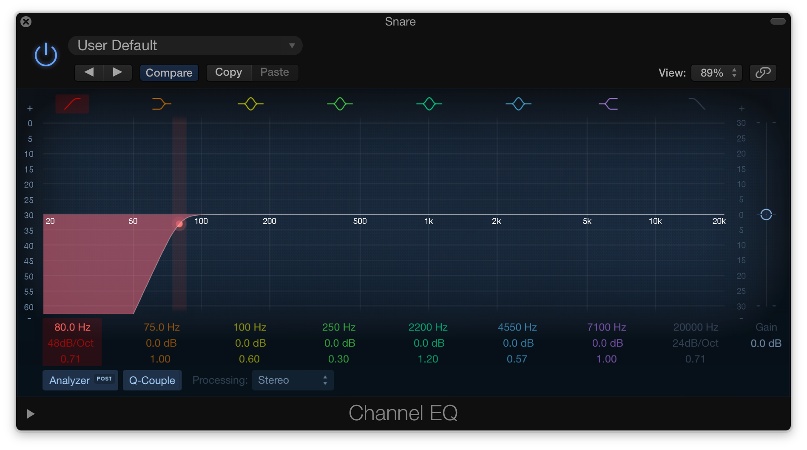Select the green 250 Hz peak band icon
The image size is (807, 450).
[339, 103]
